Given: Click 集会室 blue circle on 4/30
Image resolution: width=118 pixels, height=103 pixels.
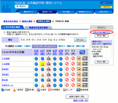Looking at the screenshot, I should (x=61, y=80).
